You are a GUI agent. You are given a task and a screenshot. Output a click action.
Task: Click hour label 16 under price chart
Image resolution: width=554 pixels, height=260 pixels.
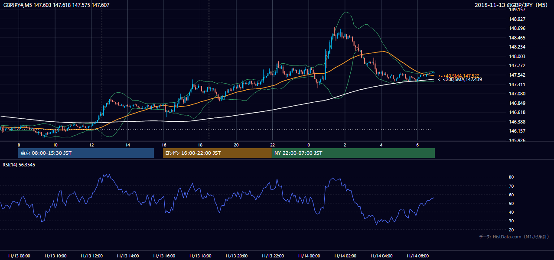(164, 145)
